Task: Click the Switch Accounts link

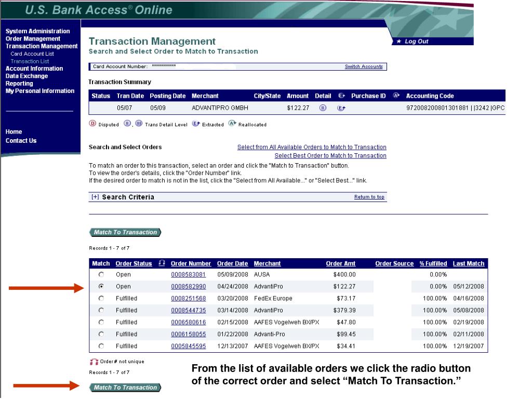Action: pos(364,66)
